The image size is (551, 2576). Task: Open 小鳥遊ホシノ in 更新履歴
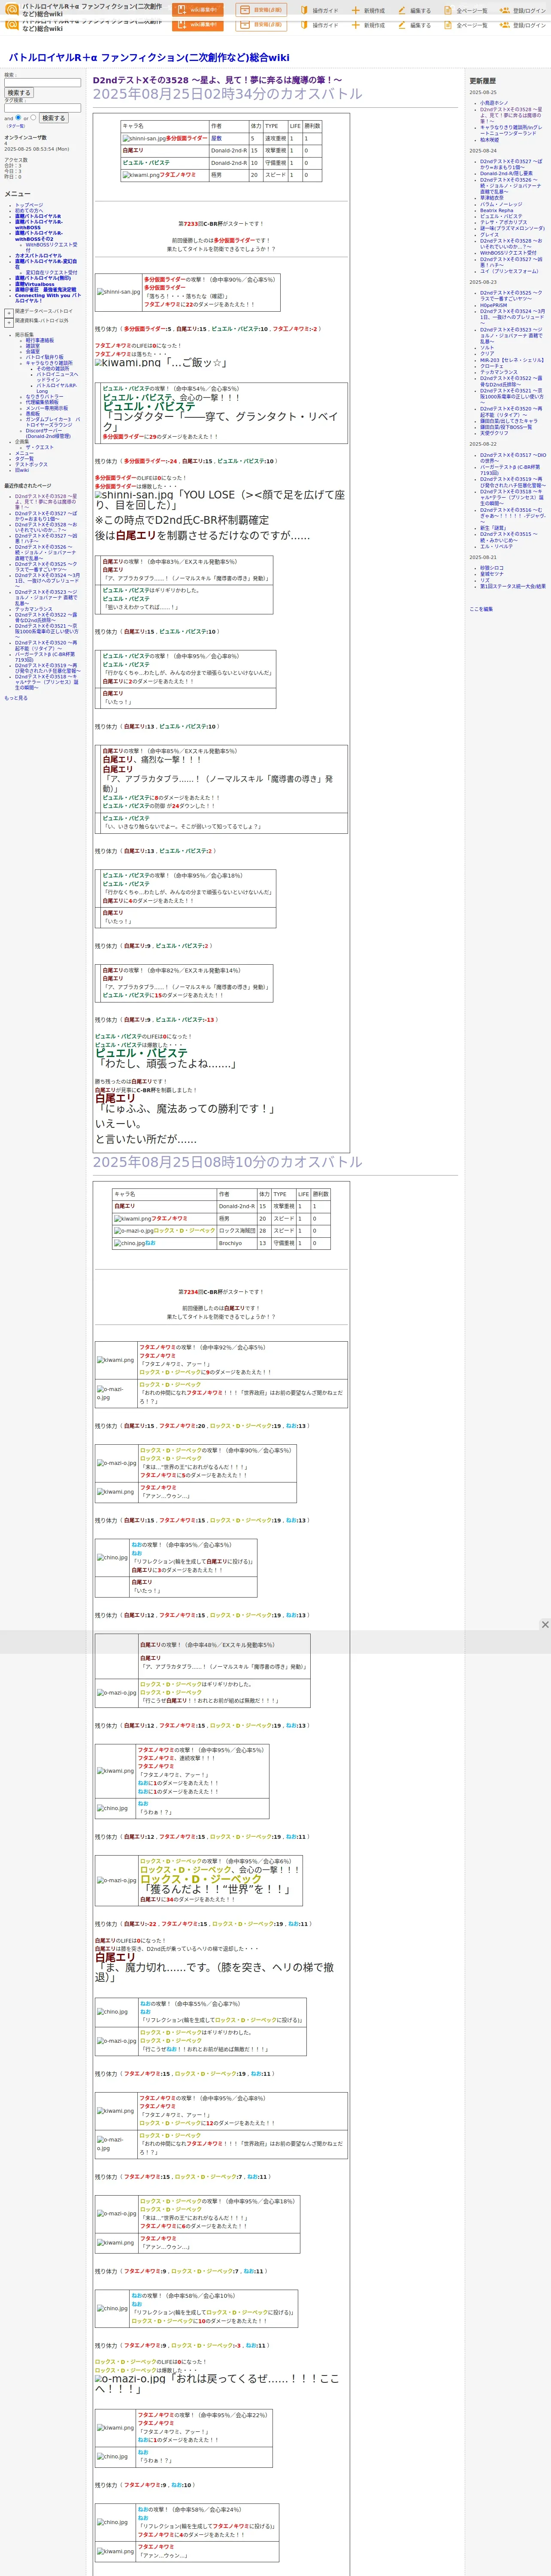[494, 103]
